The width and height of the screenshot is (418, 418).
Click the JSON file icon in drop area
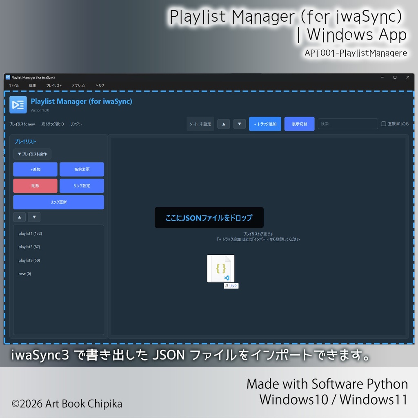(220, 268)
